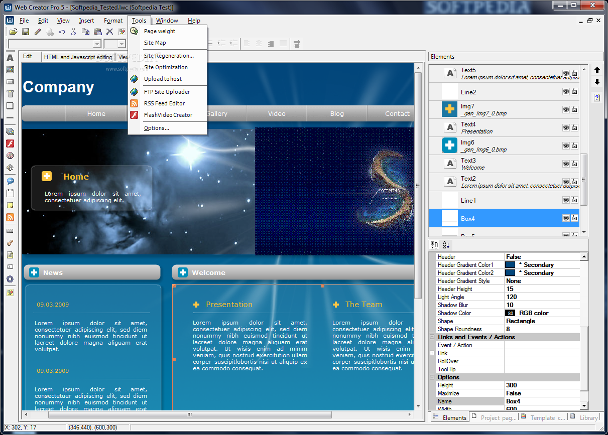Collapse the Links and Events / Actions section

click(x=432, y=337)
